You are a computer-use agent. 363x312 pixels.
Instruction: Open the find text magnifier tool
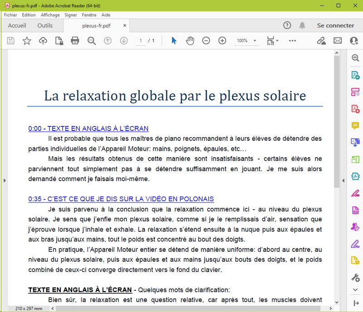pyautogui.click(x=92, y=41)
